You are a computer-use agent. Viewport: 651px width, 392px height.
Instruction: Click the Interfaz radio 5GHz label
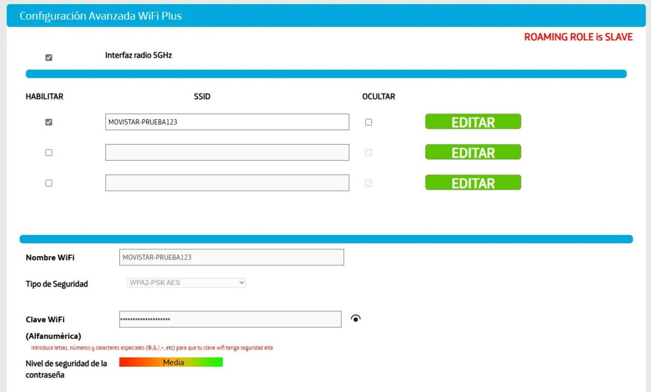point(138,55)
